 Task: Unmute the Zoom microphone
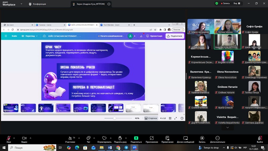pos(8,138)
